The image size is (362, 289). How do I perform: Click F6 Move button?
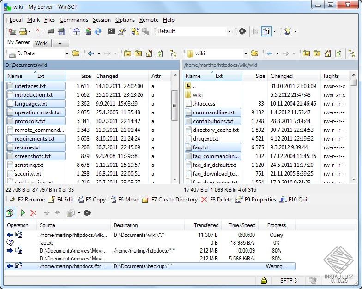[124, 200]
